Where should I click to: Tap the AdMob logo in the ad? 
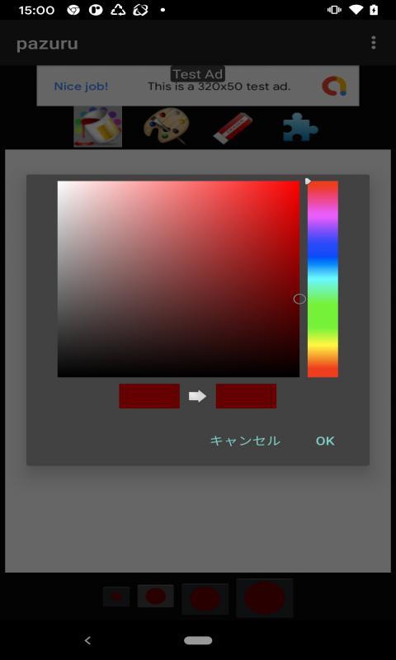tap(334, 86)
